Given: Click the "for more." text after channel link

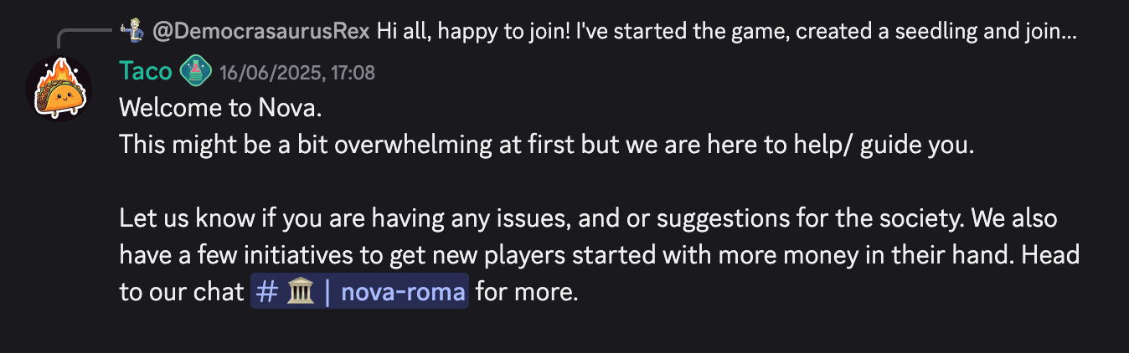Looking at the screenshot, I should coord(527,293).
